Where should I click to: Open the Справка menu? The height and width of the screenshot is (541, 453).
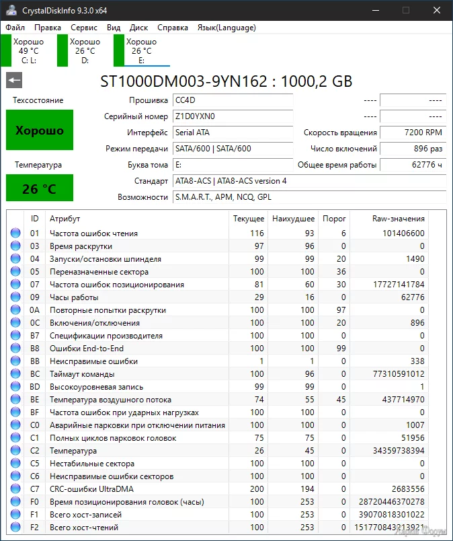coord(172,28)
